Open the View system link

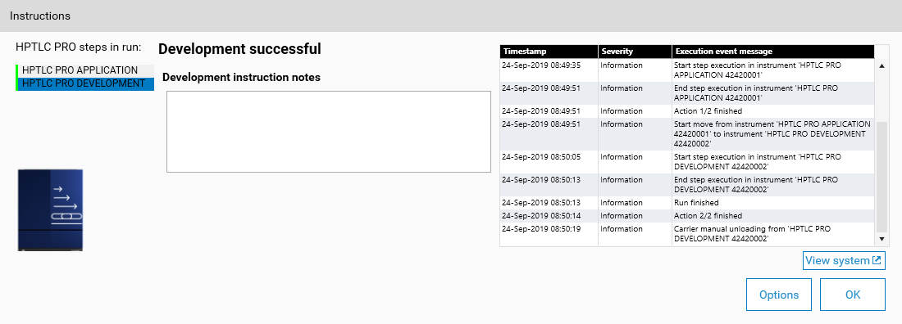pos(843,260)
